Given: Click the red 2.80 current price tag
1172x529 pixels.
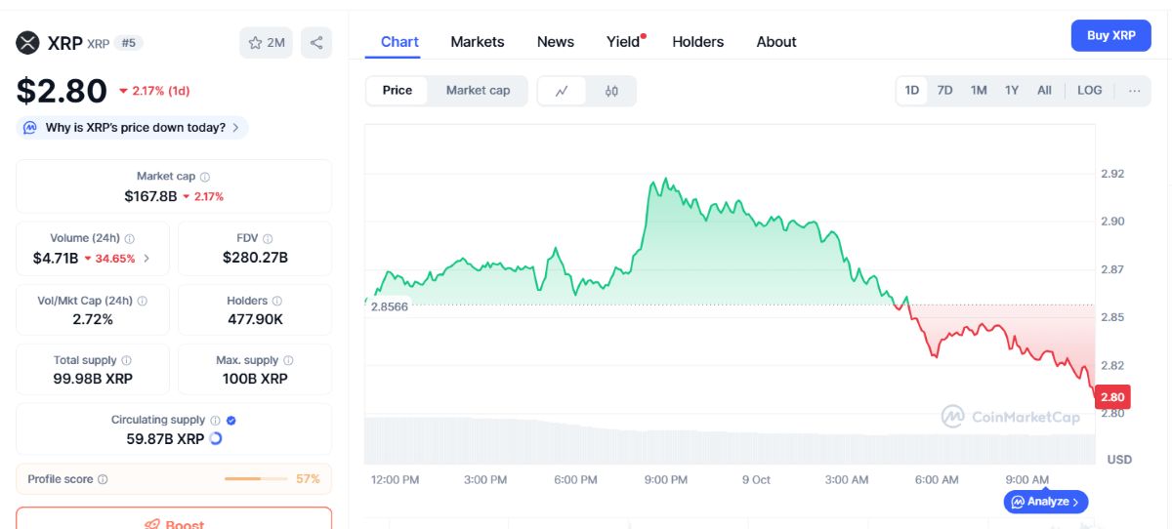Looking at the screenshot, I should (x=1113, y=397).
